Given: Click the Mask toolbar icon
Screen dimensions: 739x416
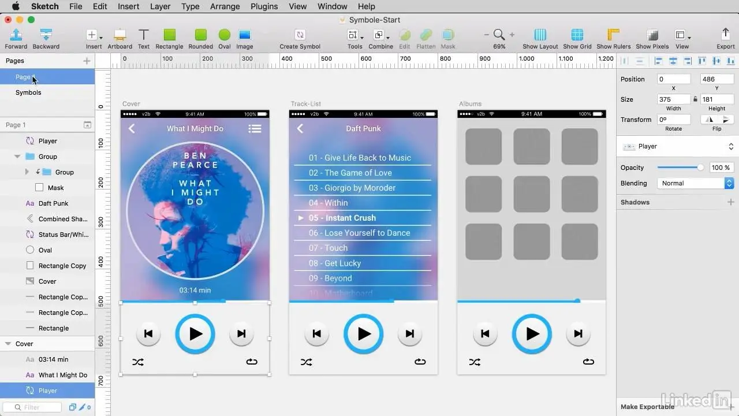Looking at the screenshot, I should pyautogui.click(x=448, y=38).
